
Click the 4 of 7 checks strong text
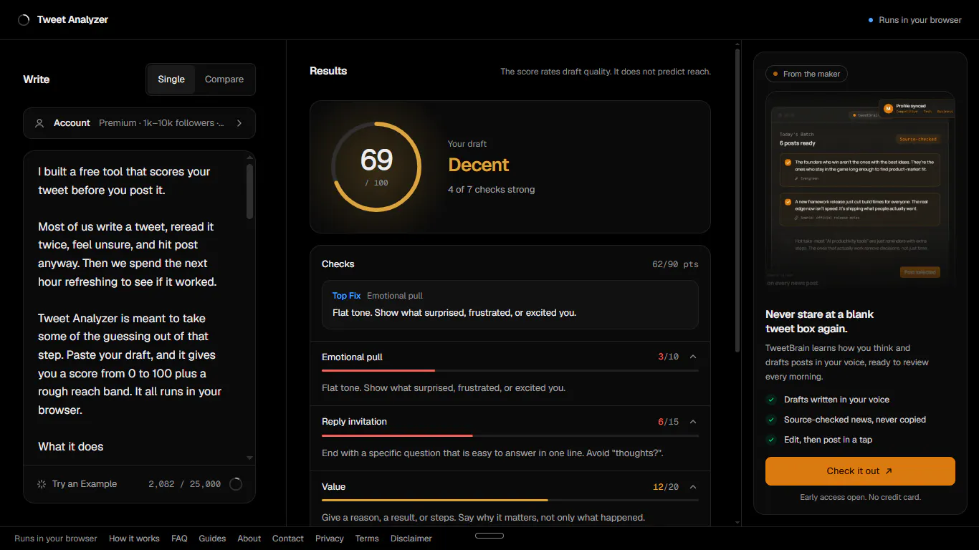[491, 190]
